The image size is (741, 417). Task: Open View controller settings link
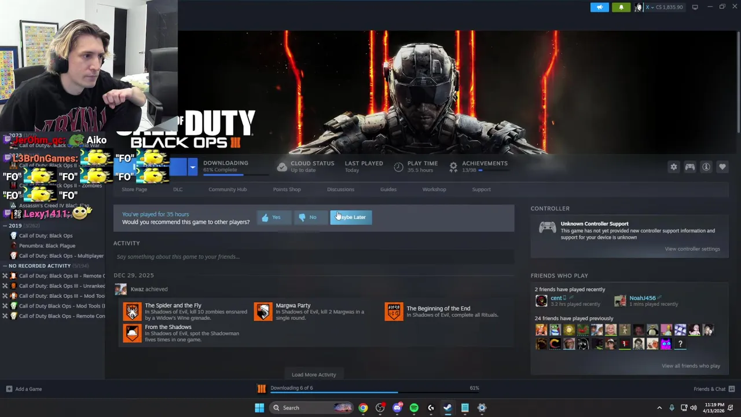tap(692, 249)
